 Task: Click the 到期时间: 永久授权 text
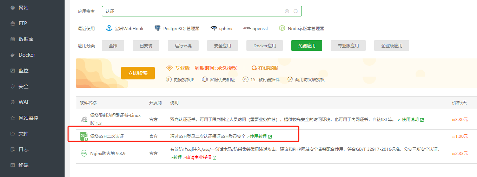[216, 68]
